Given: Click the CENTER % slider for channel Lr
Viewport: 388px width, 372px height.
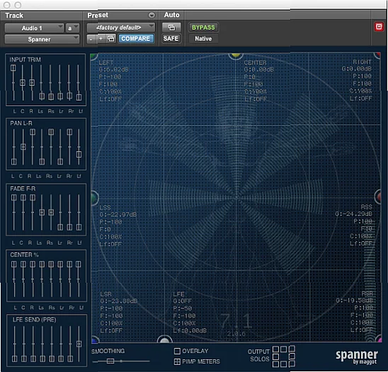Looking at the screenshot, I should coord(60,265).
